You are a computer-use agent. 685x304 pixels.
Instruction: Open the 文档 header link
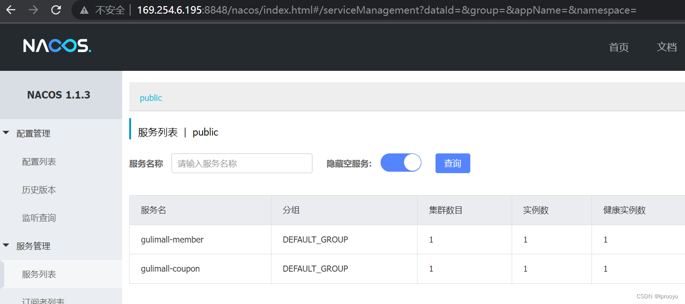coord(667,47)
